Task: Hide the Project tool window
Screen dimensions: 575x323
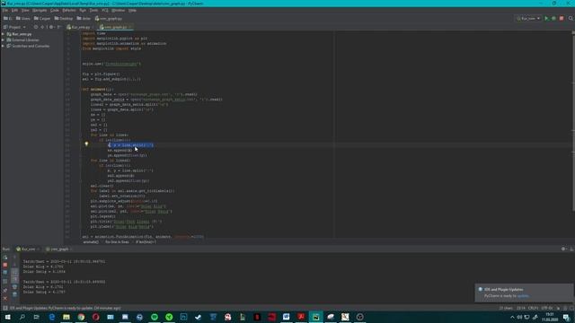Action: coord(58,27)
